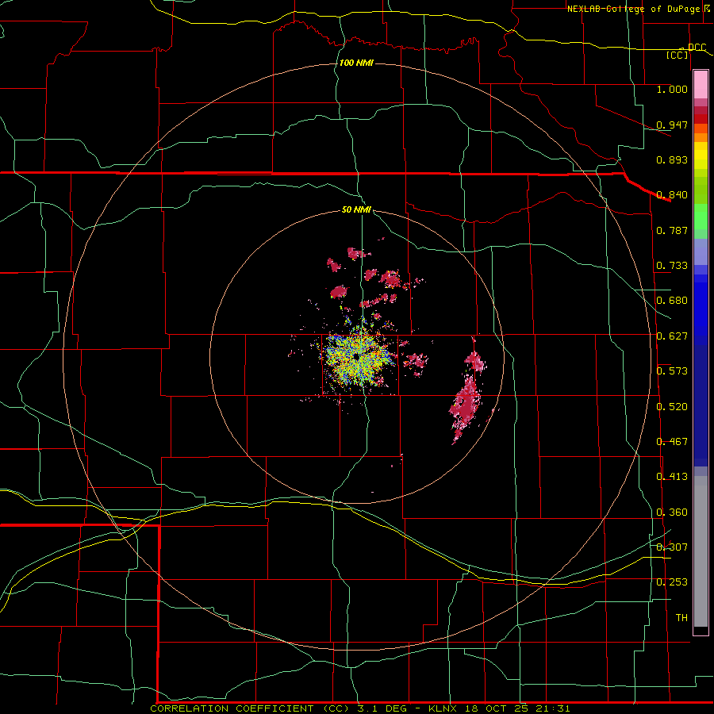Click the 0.253 scale value
The image size is (714, 714).
pyautogui.click(x=672, y=582)
